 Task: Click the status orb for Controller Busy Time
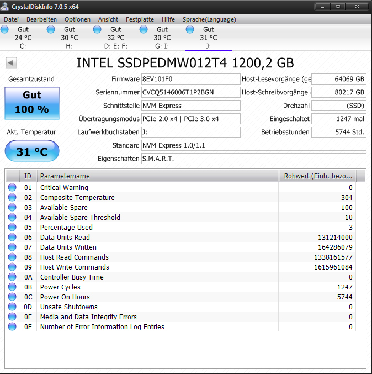(x=12, y=277)
